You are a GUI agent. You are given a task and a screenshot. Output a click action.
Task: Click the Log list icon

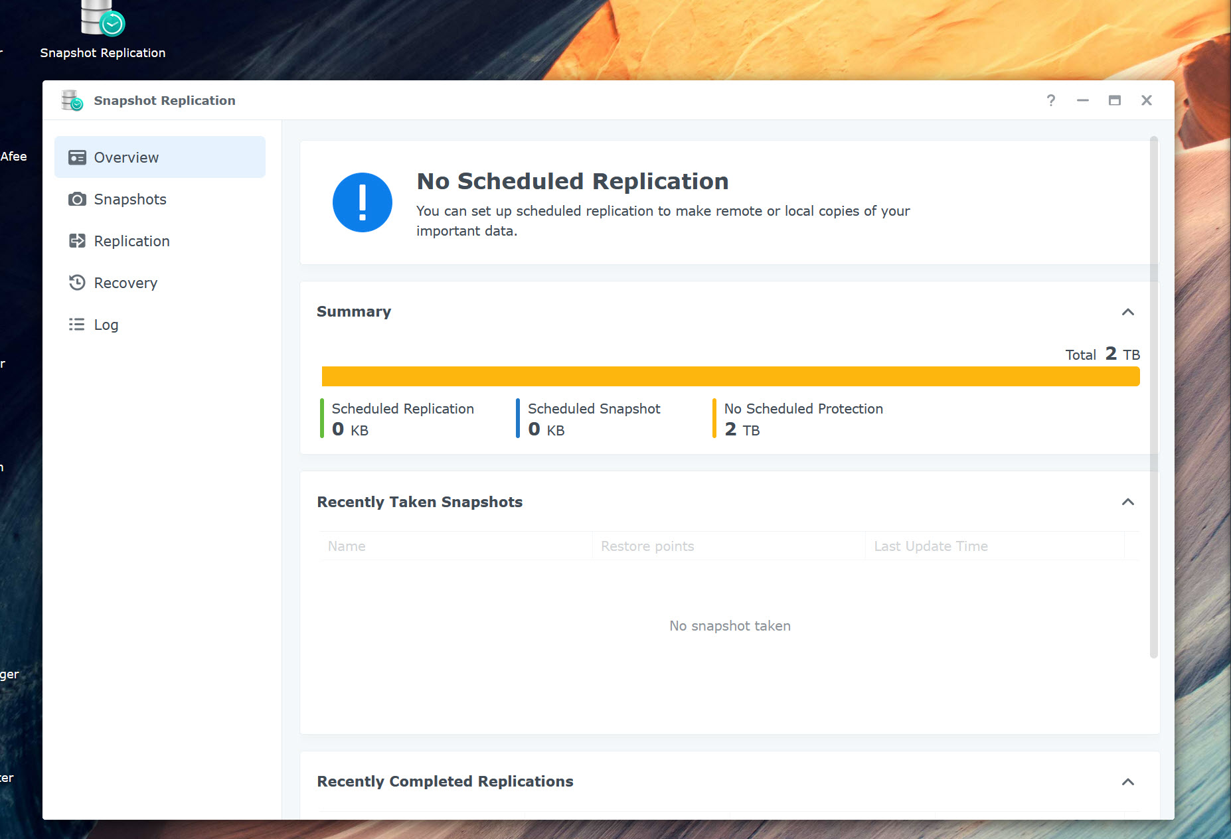[x=77, y=325]
